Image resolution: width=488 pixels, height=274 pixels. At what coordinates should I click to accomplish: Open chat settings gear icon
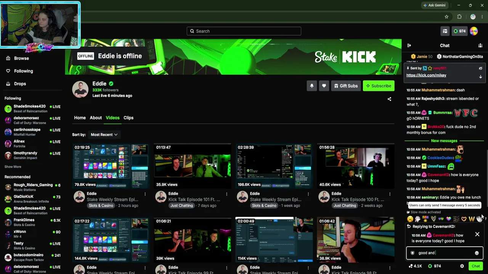pyautogui.click(x=462, y=266)
